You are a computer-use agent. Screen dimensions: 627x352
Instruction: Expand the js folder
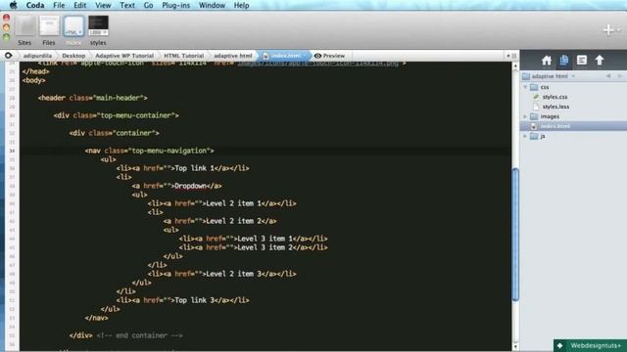pos(525,136)
